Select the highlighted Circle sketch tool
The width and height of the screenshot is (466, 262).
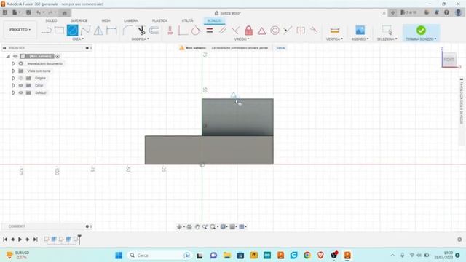pos(73,31)
